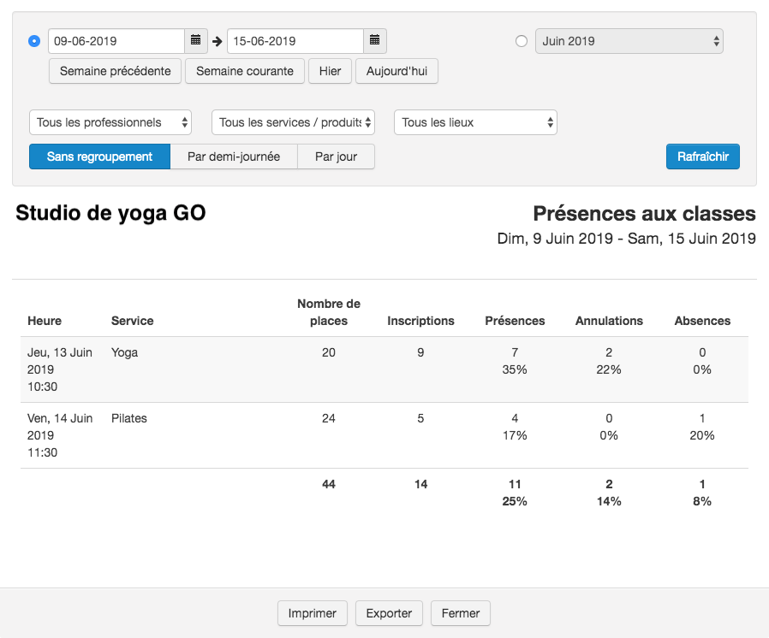The height and width of the screenshot is (638, 769).
Task: Click the total inscriptions value 14
Action: pos(420,484)
